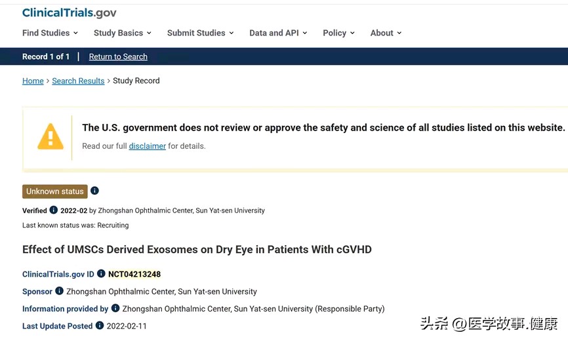568x341 pixels.
Task: Click the info icon next to Sponsor
Action: click(x=60, y=291)
